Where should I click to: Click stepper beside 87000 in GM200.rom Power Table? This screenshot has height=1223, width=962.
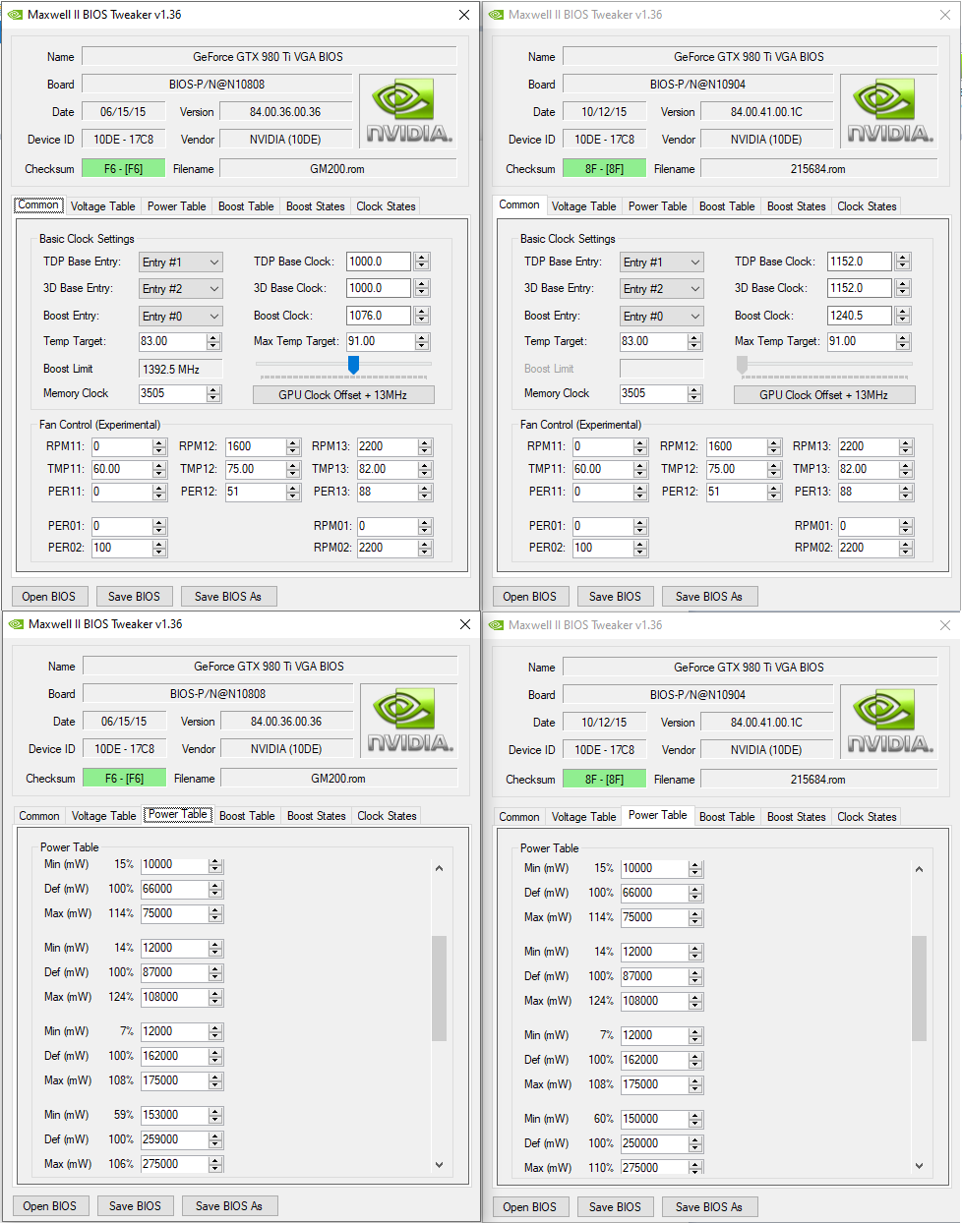tap(215, 972)
